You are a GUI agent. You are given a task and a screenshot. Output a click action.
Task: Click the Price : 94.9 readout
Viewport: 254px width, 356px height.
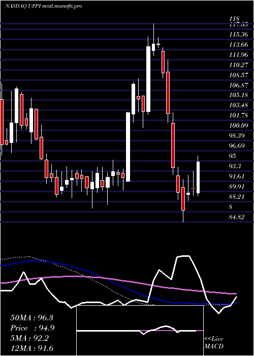[x=33, y=328]
